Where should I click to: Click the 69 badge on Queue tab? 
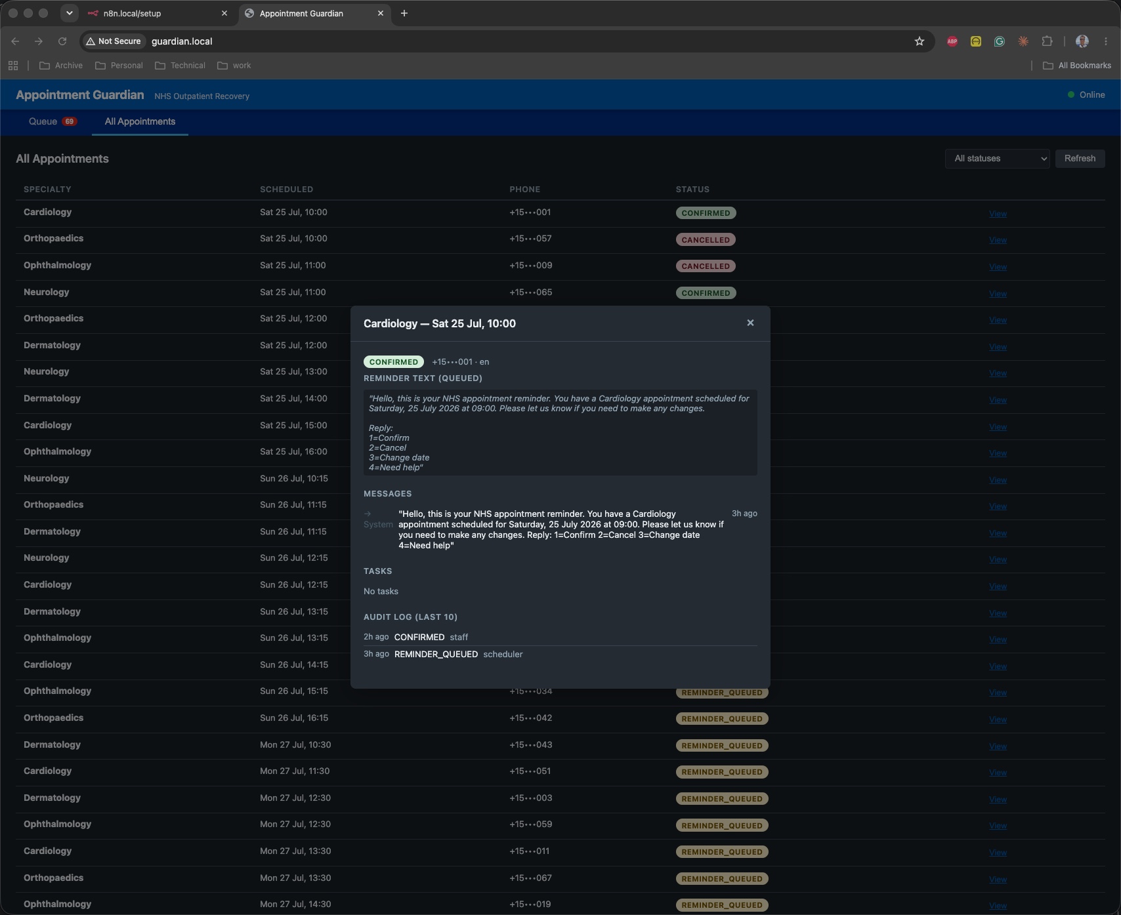(70, 121)
